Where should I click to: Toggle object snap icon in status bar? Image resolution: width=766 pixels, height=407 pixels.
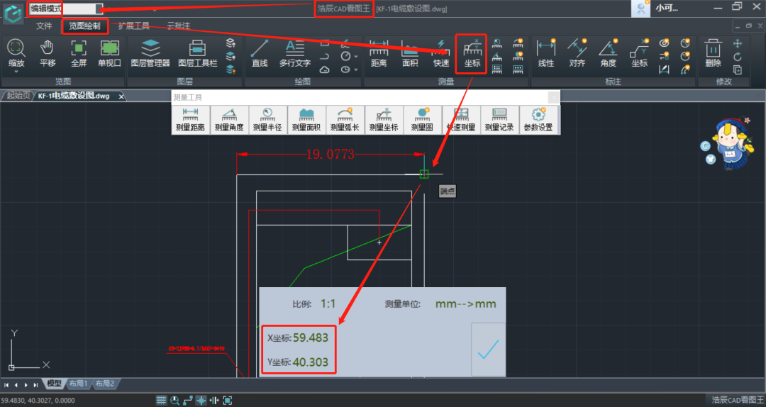[x=201, y=400]
